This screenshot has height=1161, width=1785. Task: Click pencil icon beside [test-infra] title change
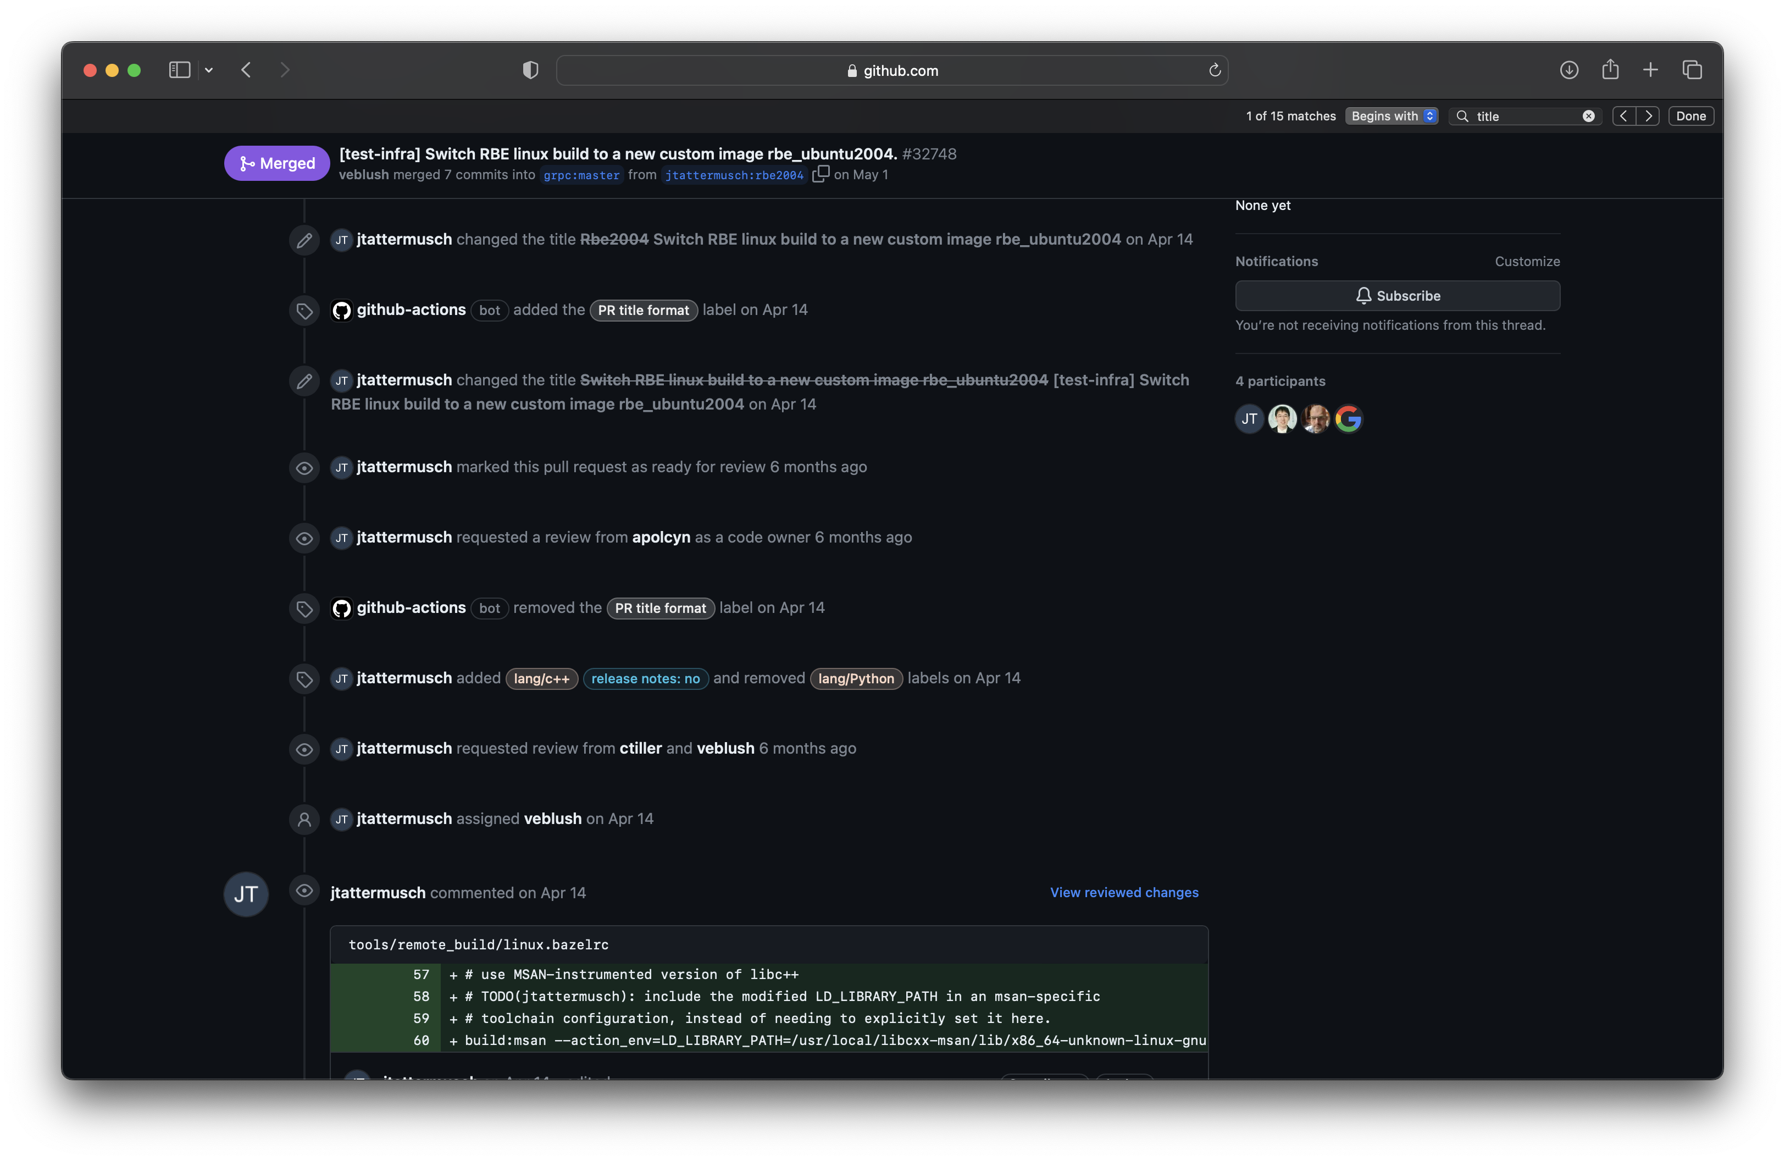click(304, 381)
